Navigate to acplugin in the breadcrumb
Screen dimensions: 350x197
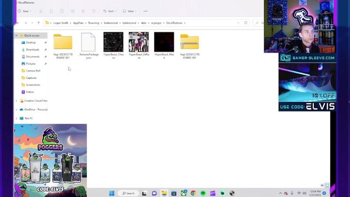(x=156, y=23)
